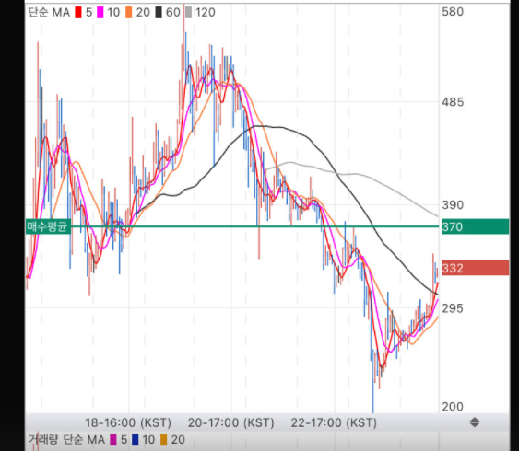
Task: Click the gray MA 120 color swatch
Action: (x=188, y=13)
